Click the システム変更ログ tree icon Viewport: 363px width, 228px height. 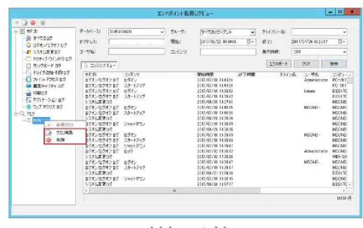tap(29, 52)
